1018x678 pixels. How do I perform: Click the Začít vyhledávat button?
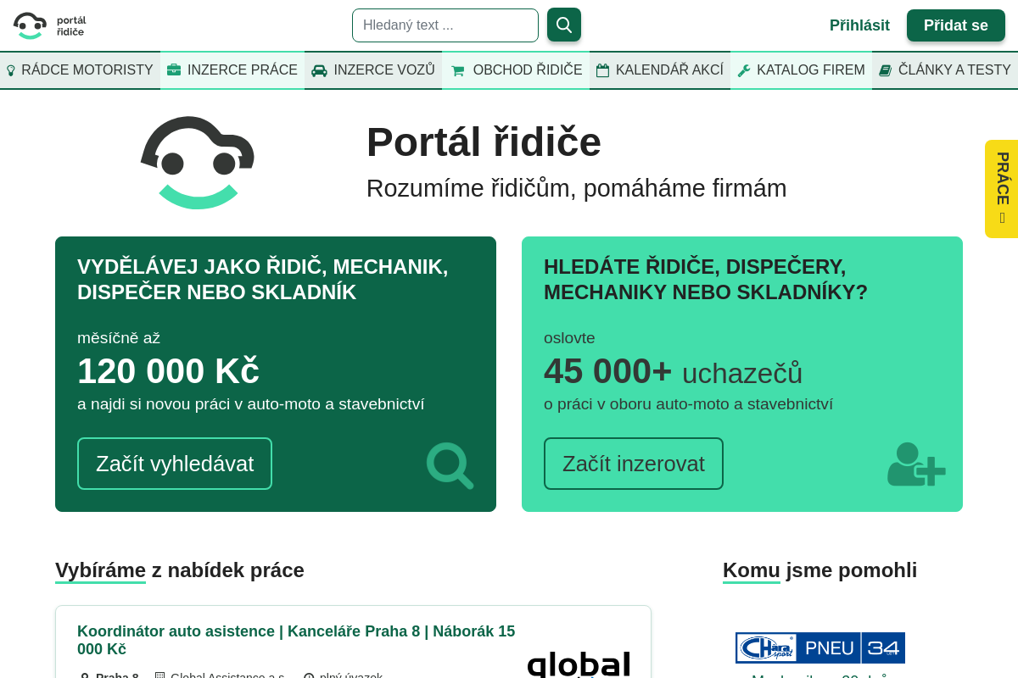(x=175, y=464)
